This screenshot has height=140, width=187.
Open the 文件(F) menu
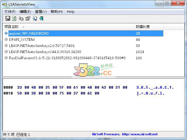10,12
